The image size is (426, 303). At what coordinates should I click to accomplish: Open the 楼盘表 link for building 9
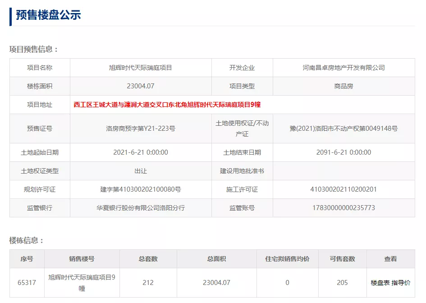380,283
